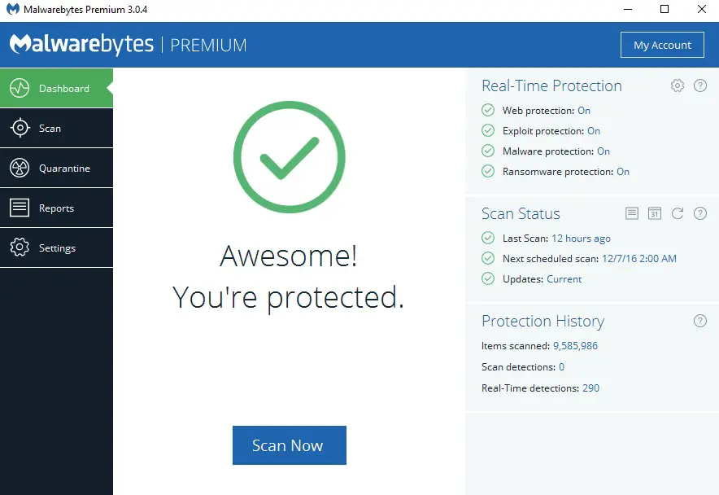View the scan report list icon
The image size is (719, 495).
click(x=632, y=213)
